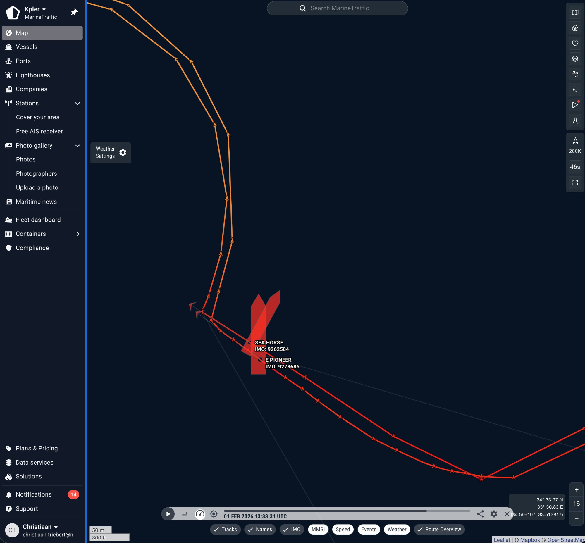Toggle the Tracks chip off
This screenshot has width=585, height=543.
click(x=225, y=529)
